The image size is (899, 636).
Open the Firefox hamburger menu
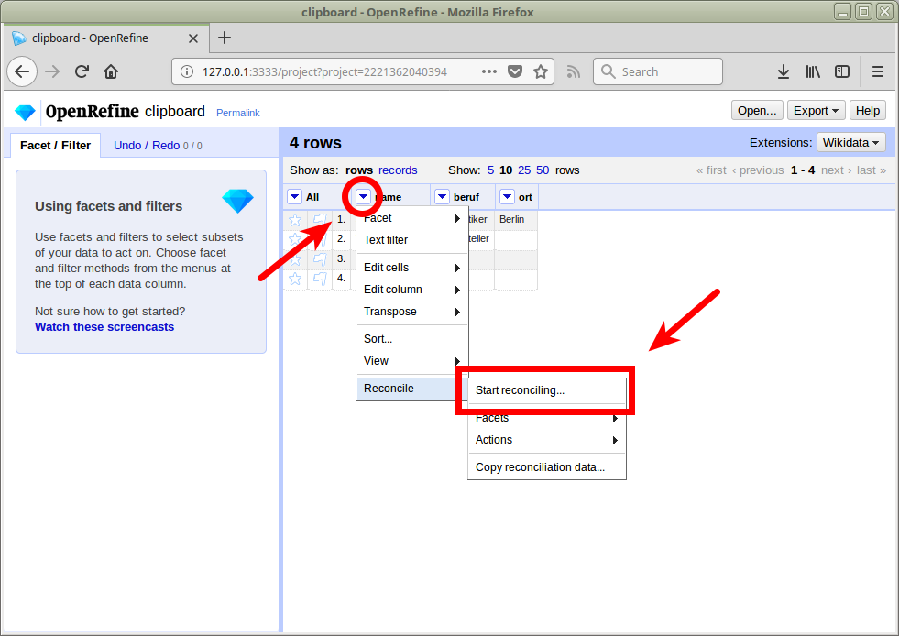click(x=877, y=71)
